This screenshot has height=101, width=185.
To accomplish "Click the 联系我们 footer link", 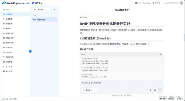I will tap(171, 99).
